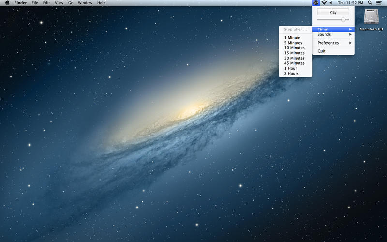Open the Finder menu in menu bar

pos(20,3)
